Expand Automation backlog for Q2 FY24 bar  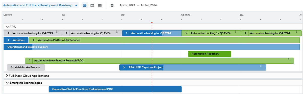[126, 33]
